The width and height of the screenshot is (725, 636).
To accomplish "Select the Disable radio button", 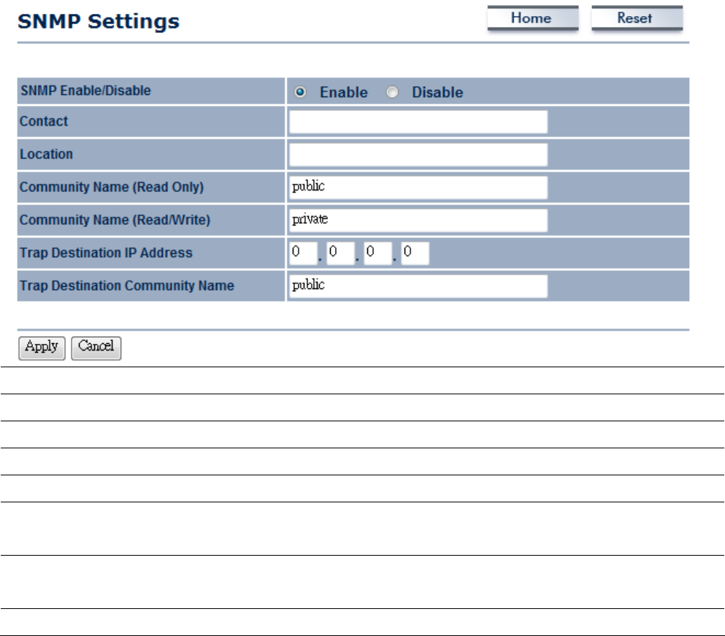I will click(392, 92).
